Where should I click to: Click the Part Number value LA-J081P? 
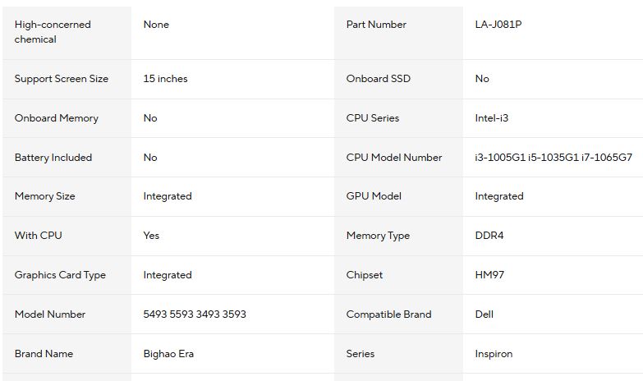point(498,25)
